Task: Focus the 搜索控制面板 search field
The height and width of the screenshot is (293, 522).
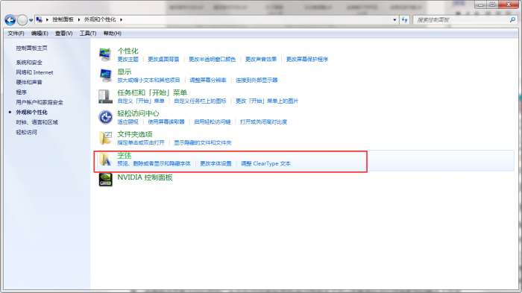Action: point(461,20)
